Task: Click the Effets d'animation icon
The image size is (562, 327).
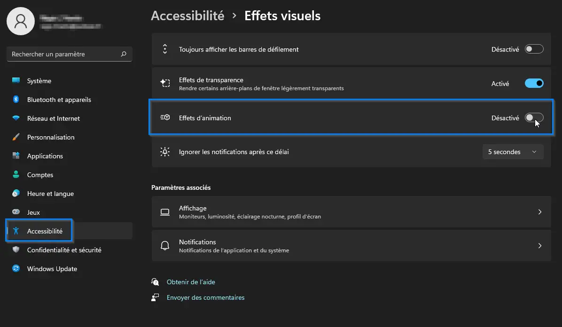Action: 165,117
